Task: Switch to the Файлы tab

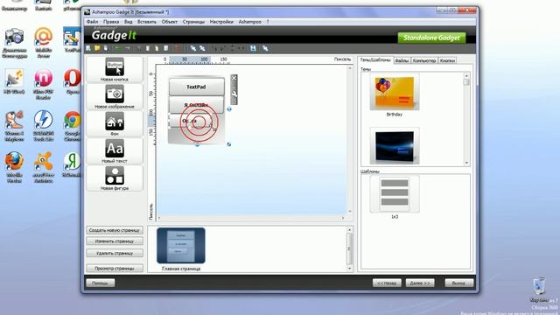Action: pyautogui.click(x=402, y=60)
